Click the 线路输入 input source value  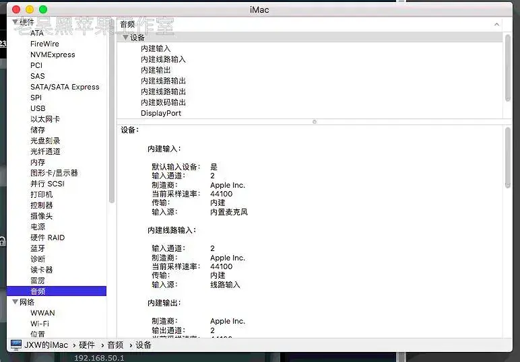[x=225, y=285]
